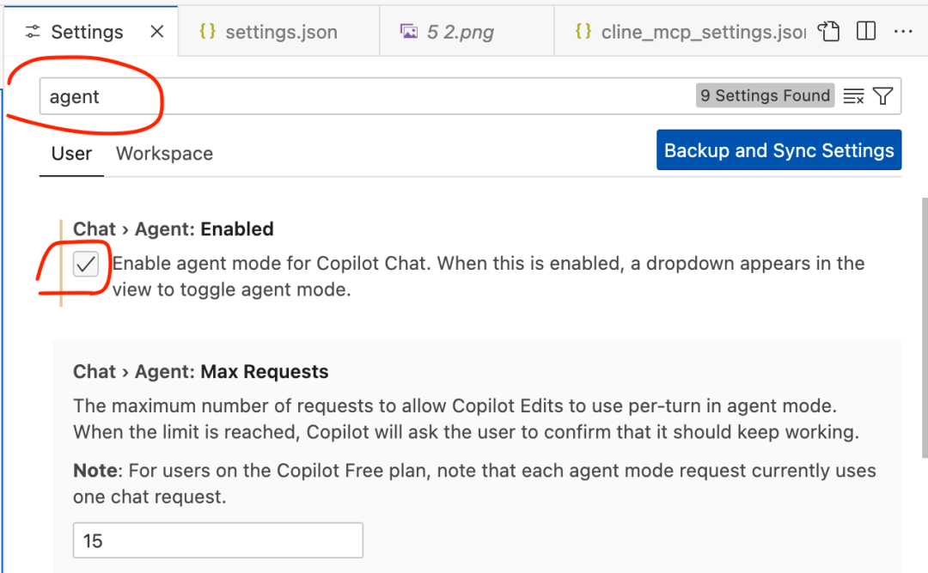Click the filter settings funnel icon
Screen dimensions: 928x573
coord(882,96)
